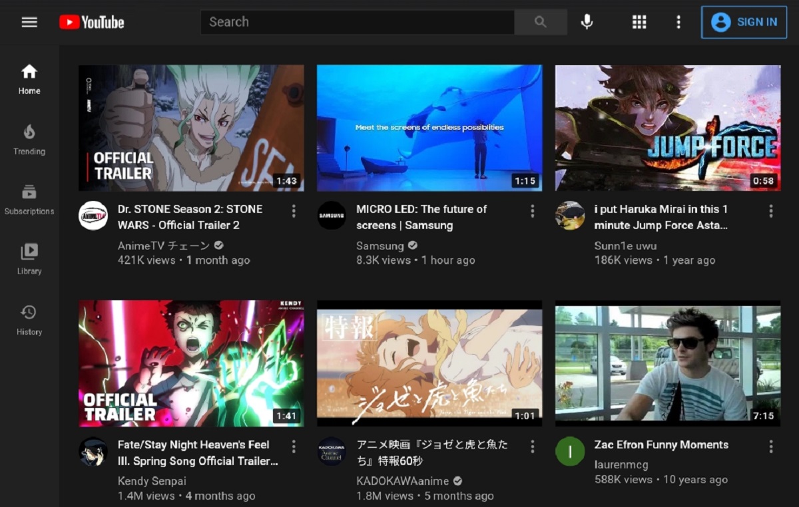Open Subscriptions in sidebar

[29, 200]
